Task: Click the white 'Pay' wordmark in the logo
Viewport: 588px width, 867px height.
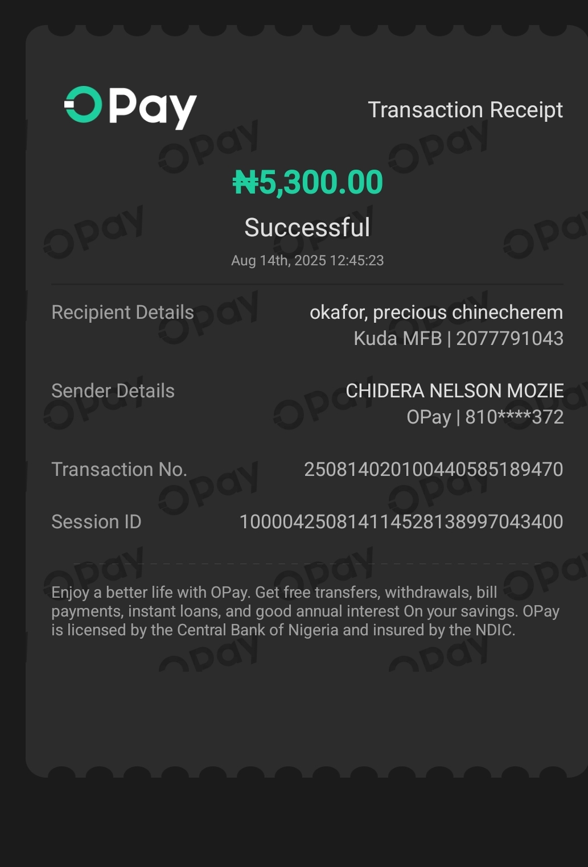Action: 153,108
